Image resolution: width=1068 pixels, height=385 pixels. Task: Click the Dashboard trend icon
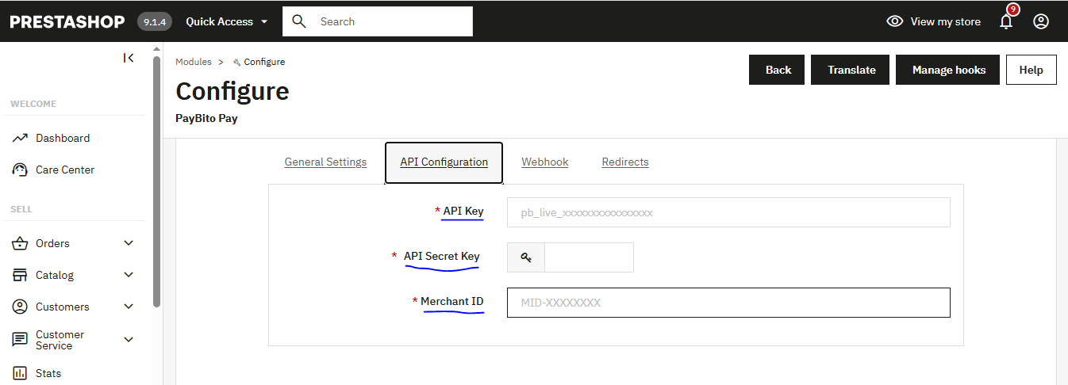click(21, 138)
